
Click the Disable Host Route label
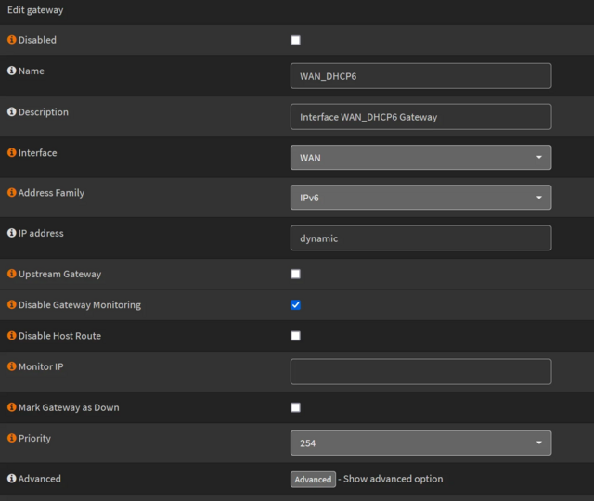pyautogui.click(x=59, y=336)
